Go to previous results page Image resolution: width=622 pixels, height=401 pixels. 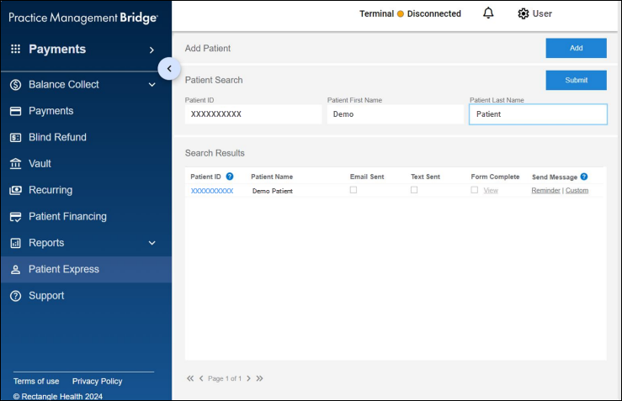201,378
